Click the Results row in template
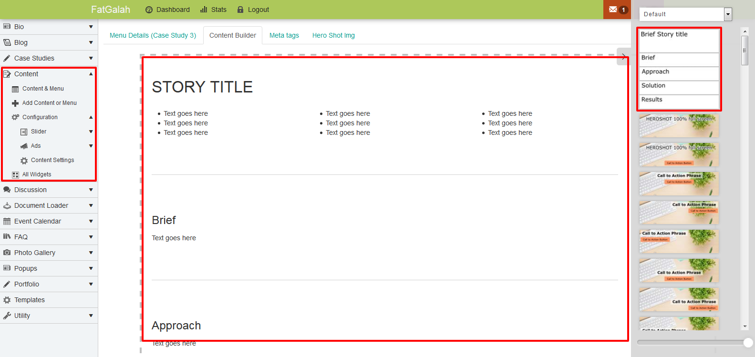This screenshot has height=357, width=755. tap(679, 102)
